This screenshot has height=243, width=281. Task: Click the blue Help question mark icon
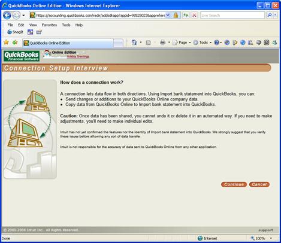point(216,42)
